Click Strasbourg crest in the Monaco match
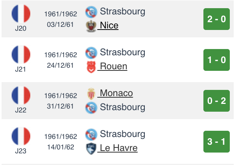243x165 pixels. coord(91,107)
